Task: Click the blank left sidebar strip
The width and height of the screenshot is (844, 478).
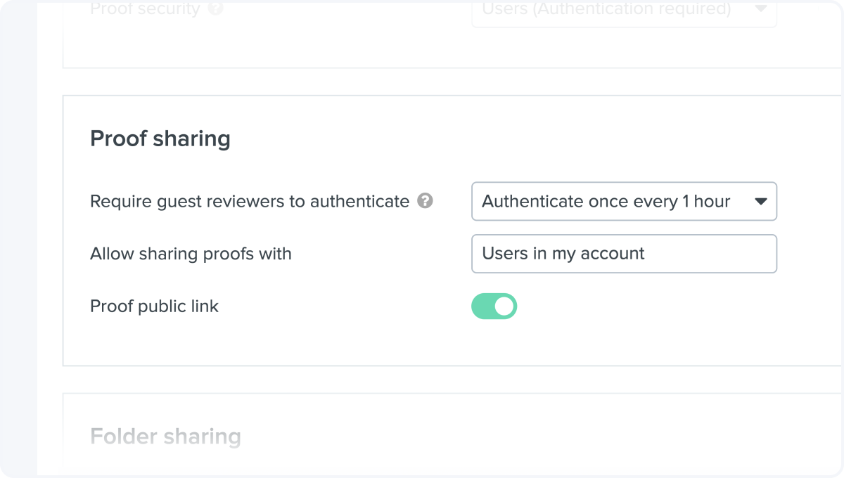Action: coord(19,239)
